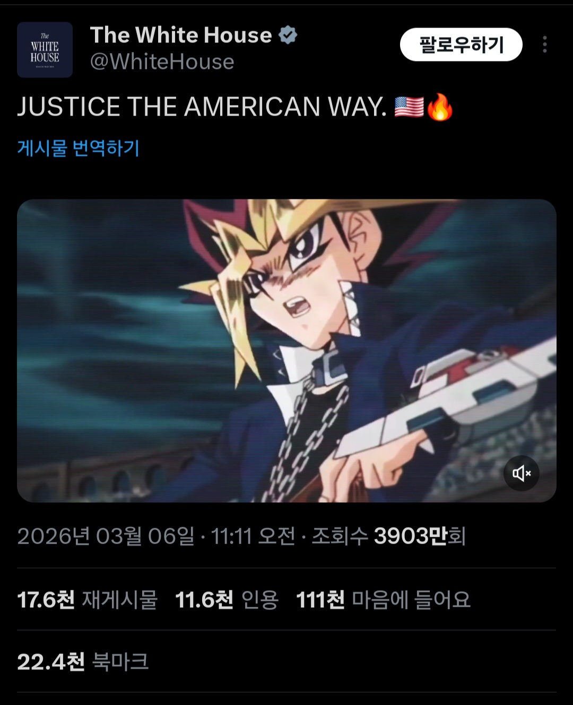Tap the 팔로우하기 follow button
This screenshot has height=705, width=573.
point(461,45)
